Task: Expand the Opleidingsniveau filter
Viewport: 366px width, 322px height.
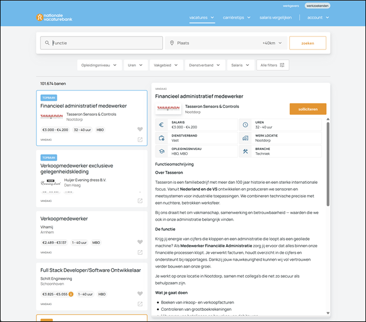Action: (99, 65)
